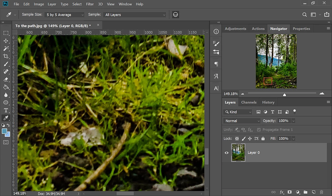Viewport: 332px width, 196px height.
Task: Open the Navigator panel options menu
Action: (328, 28)
